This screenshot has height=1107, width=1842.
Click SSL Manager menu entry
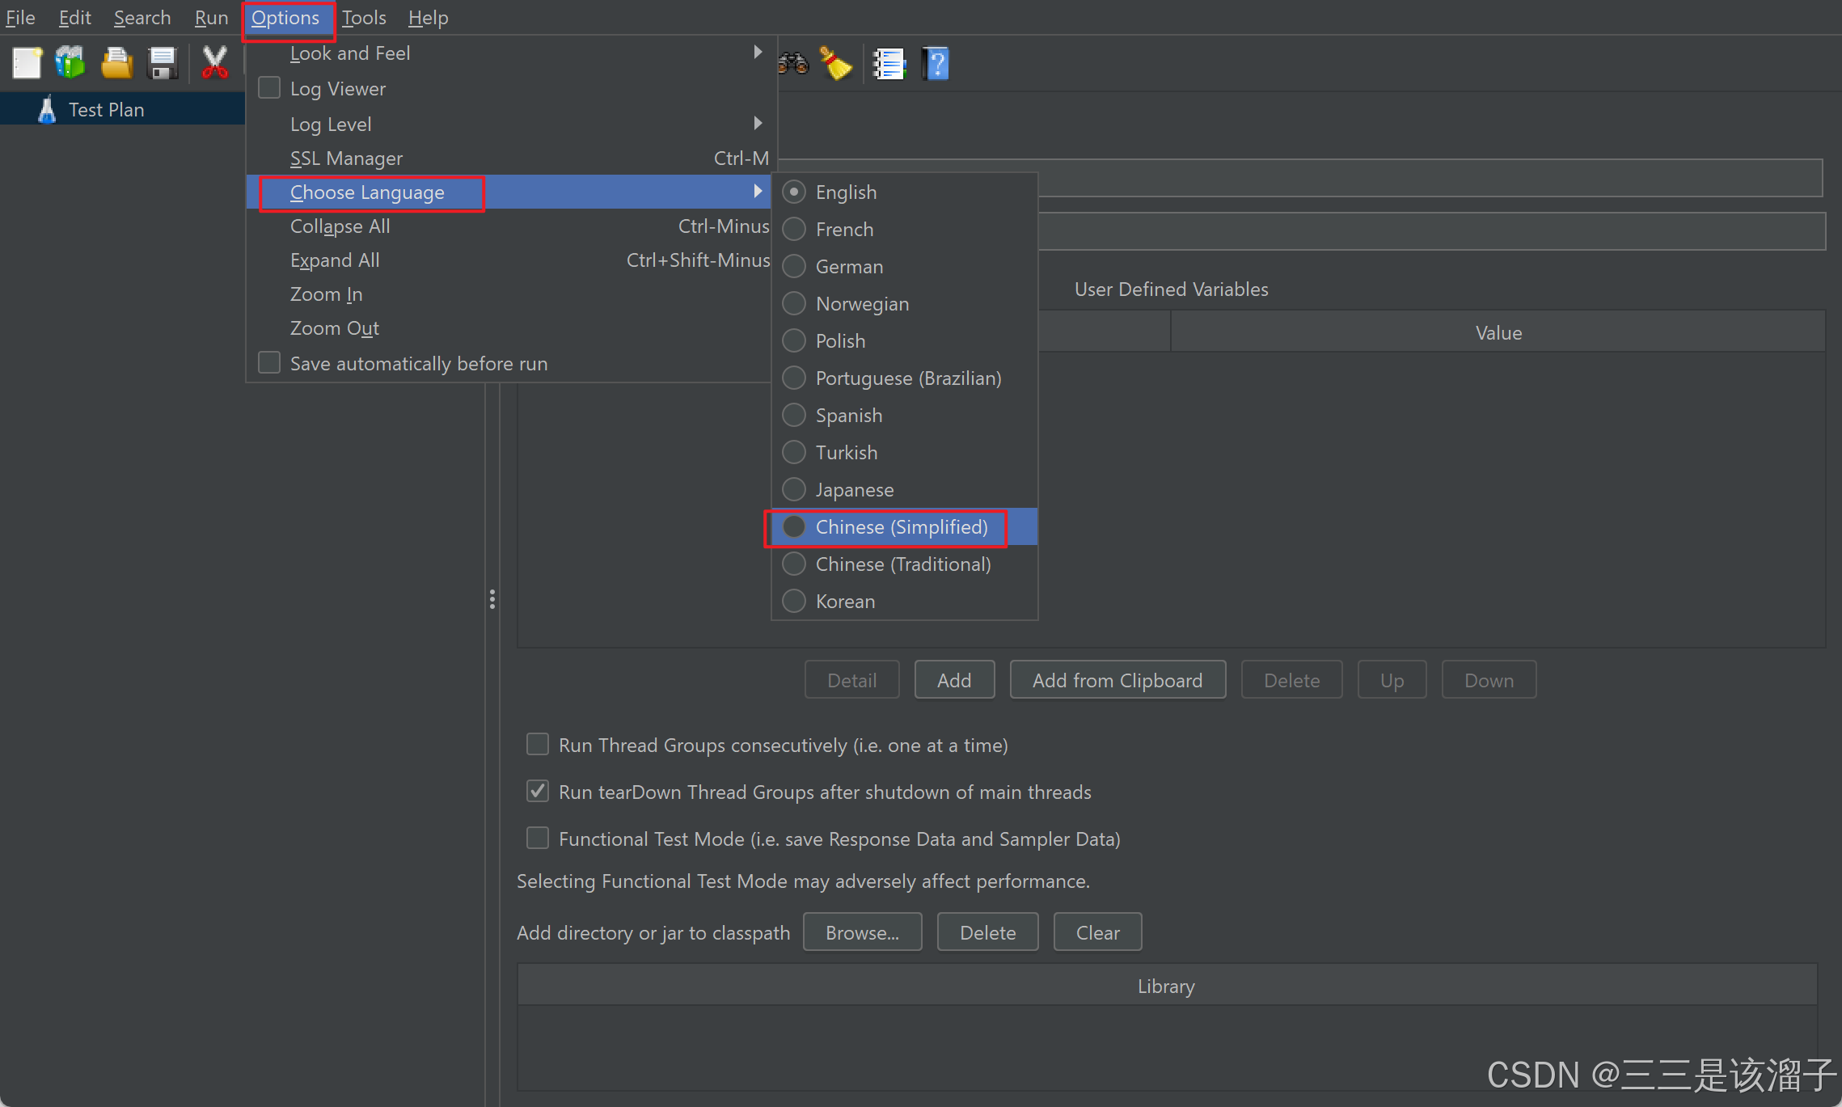coord(346,158)
